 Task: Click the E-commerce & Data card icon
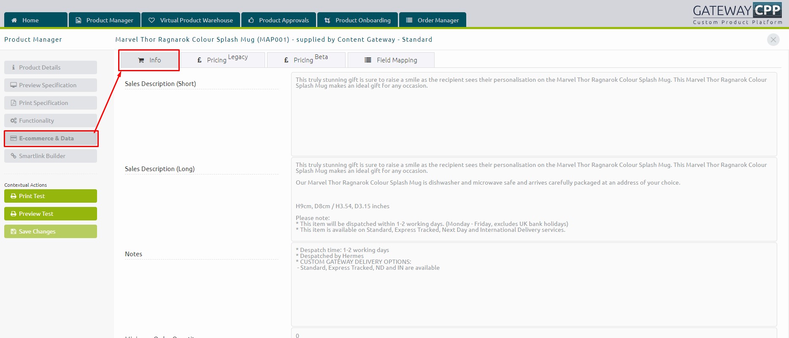click(14, 138)
